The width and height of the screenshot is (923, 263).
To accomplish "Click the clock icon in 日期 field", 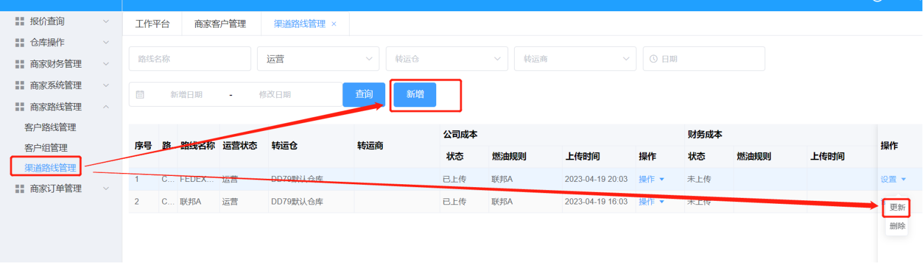I will coord(654,59).
